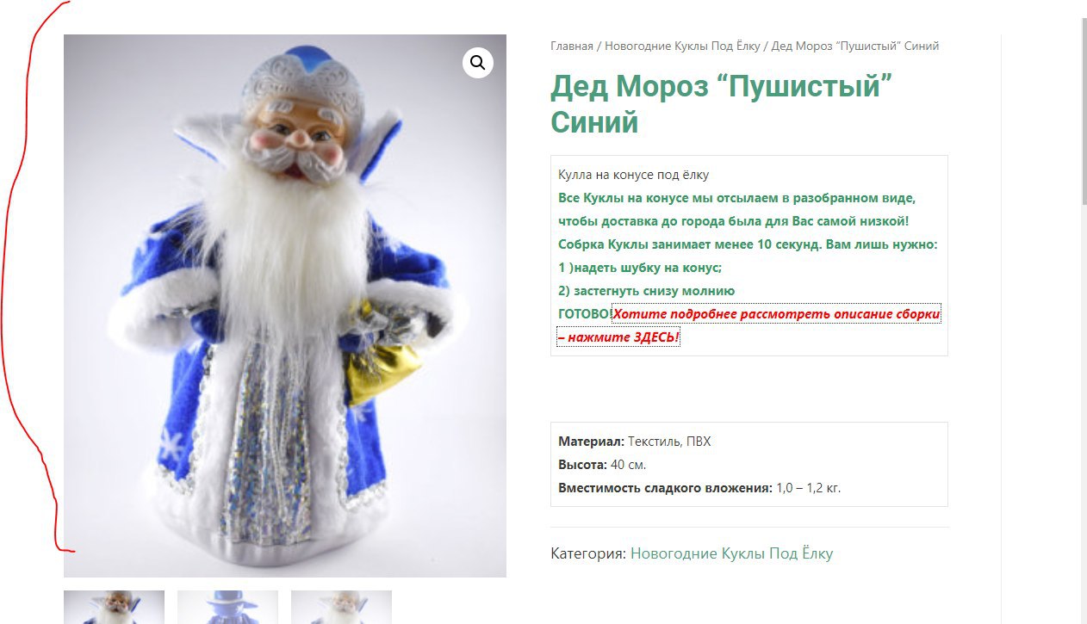Click the current breadcrumb Дед Мороз "Пушистый" Синий

point(855,46)
